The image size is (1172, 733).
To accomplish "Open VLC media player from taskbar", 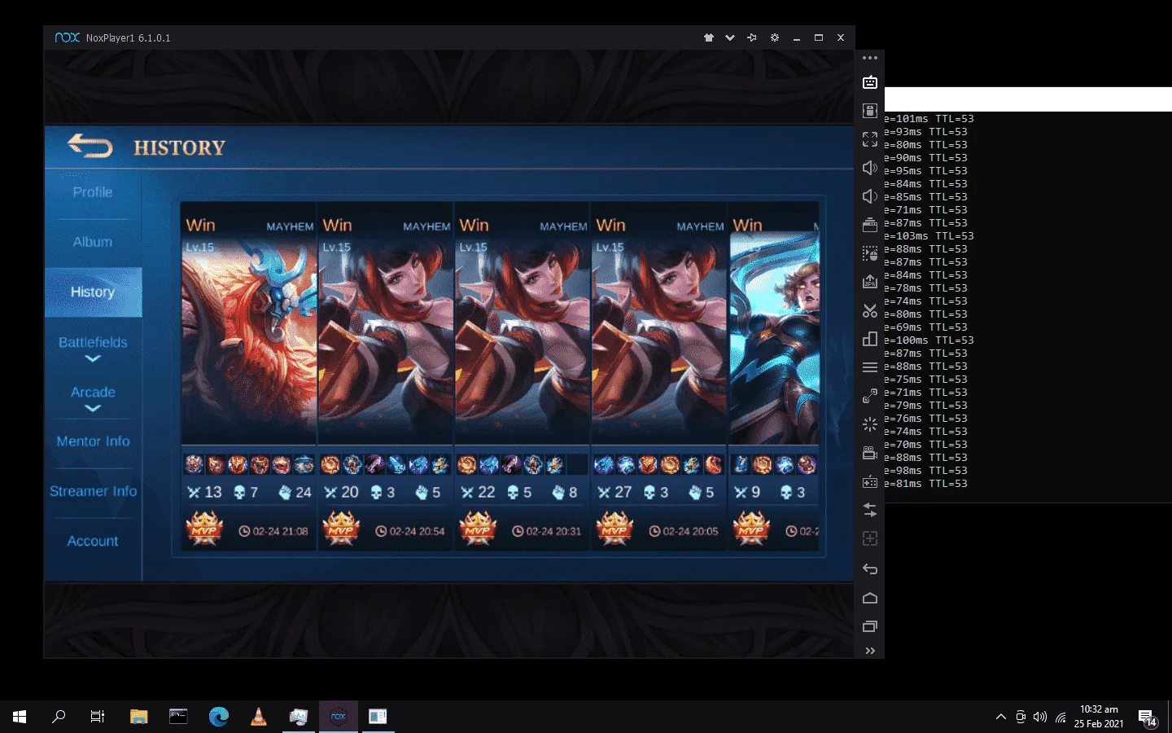I will tap(259, 717).
